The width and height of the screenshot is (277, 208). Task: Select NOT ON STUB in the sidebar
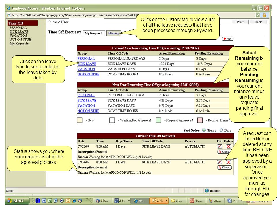[20, 40]
